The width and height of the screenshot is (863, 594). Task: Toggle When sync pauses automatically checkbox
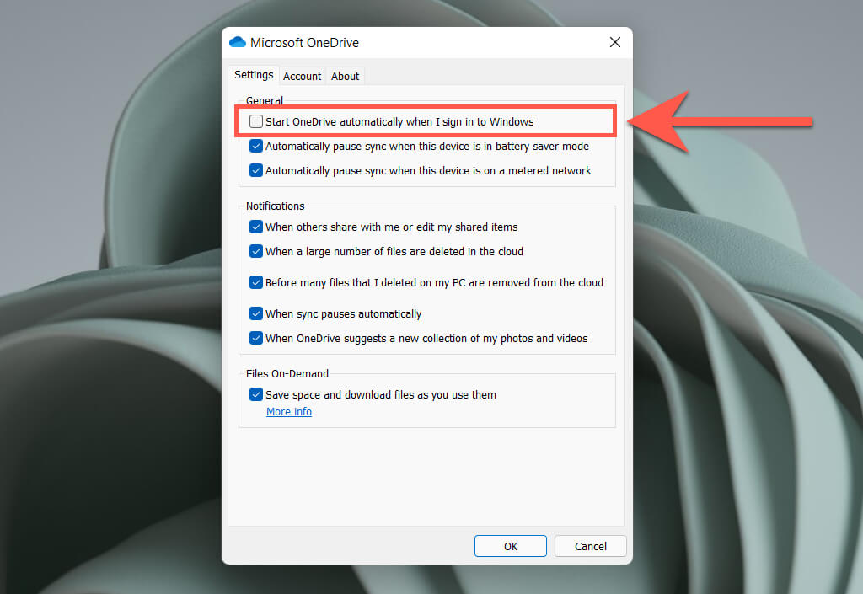point(256,313)
